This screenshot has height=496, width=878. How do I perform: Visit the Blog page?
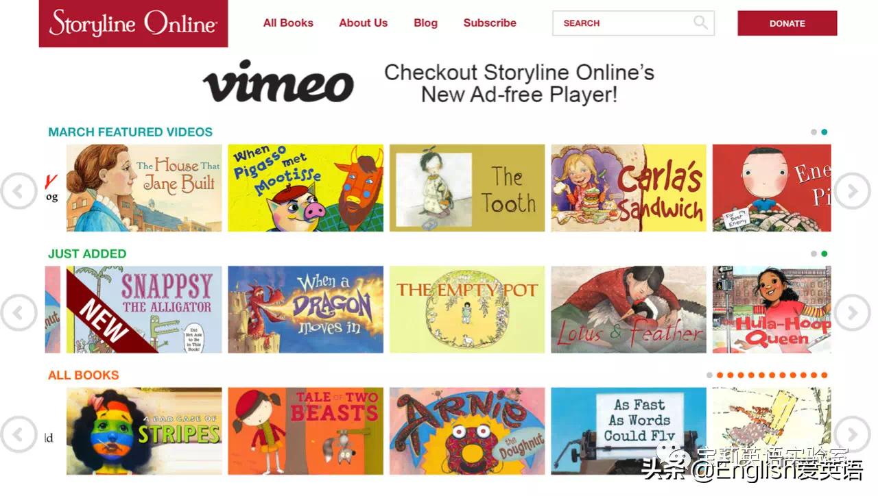point(425,23)
